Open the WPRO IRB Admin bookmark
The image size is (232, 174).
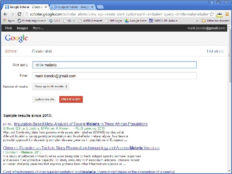tap(163, 21)
